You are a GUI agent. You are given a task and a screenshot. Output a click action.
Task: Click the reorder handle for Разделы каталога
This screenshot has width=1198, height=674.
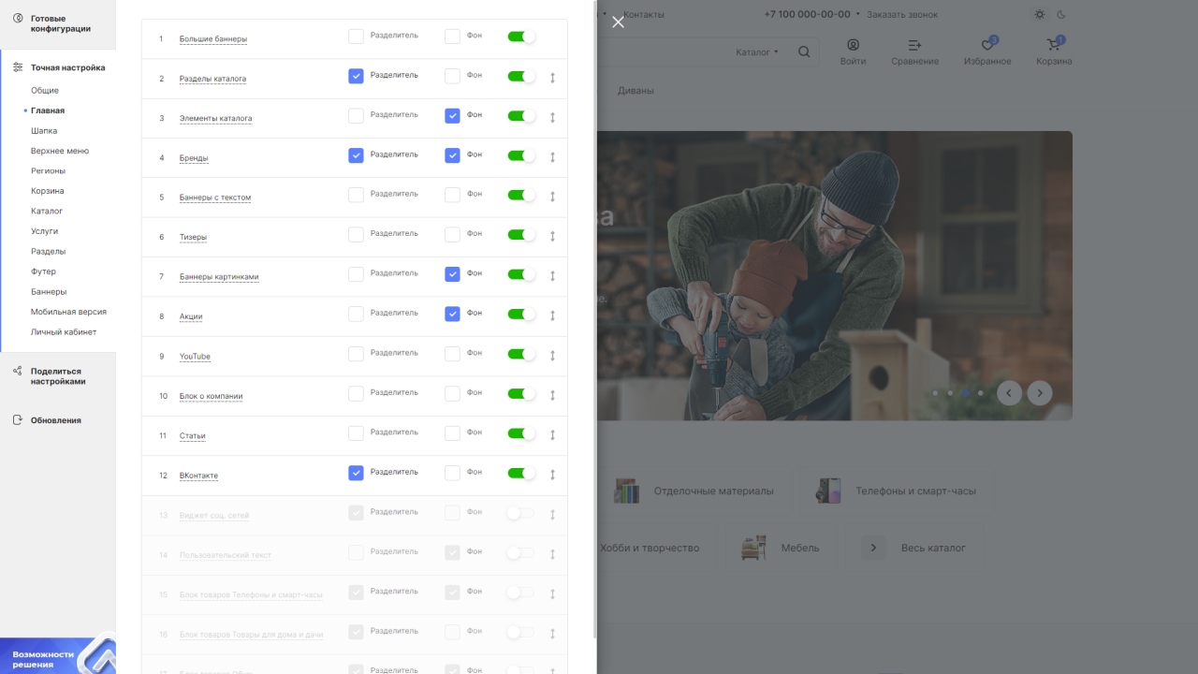coord(552,78)
